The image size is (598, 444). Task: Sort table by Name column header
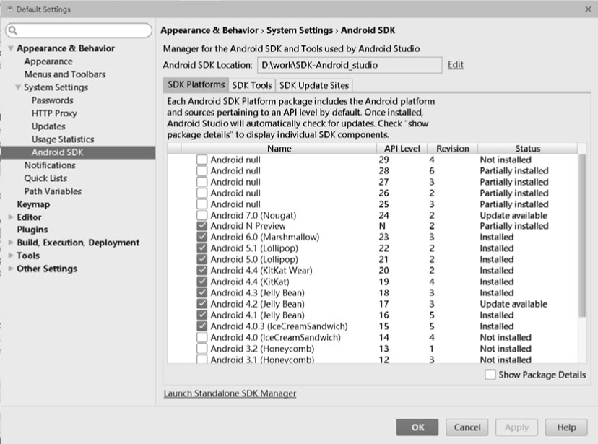click(x=279, y=149)
